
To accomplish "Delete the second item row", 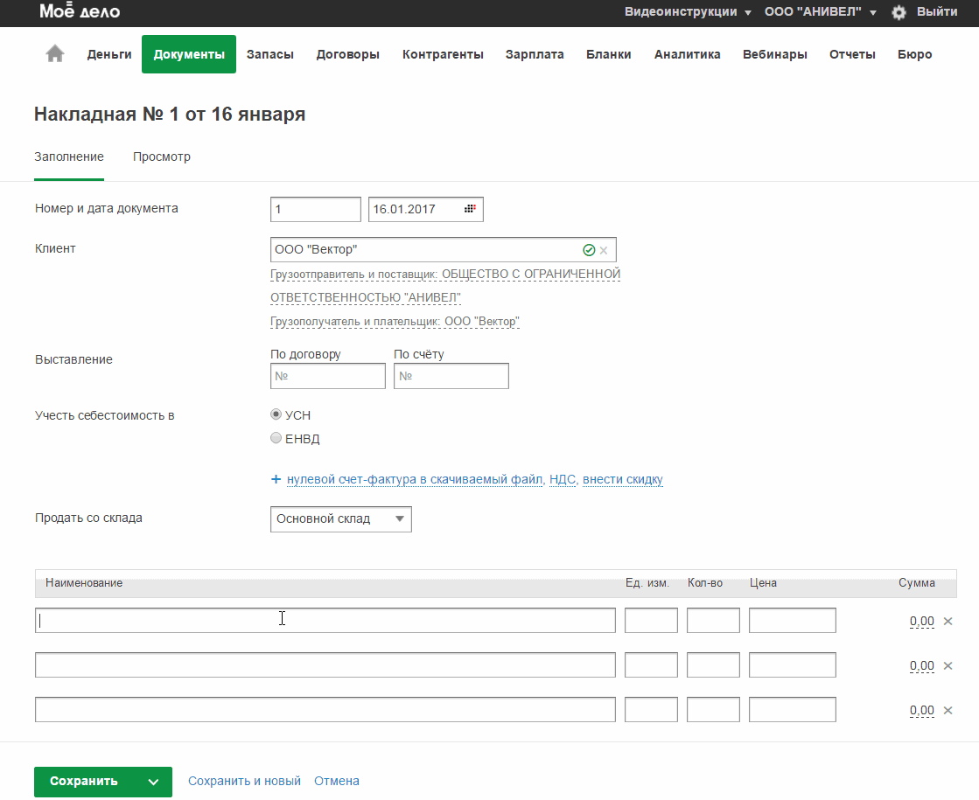I will (948, 666).
